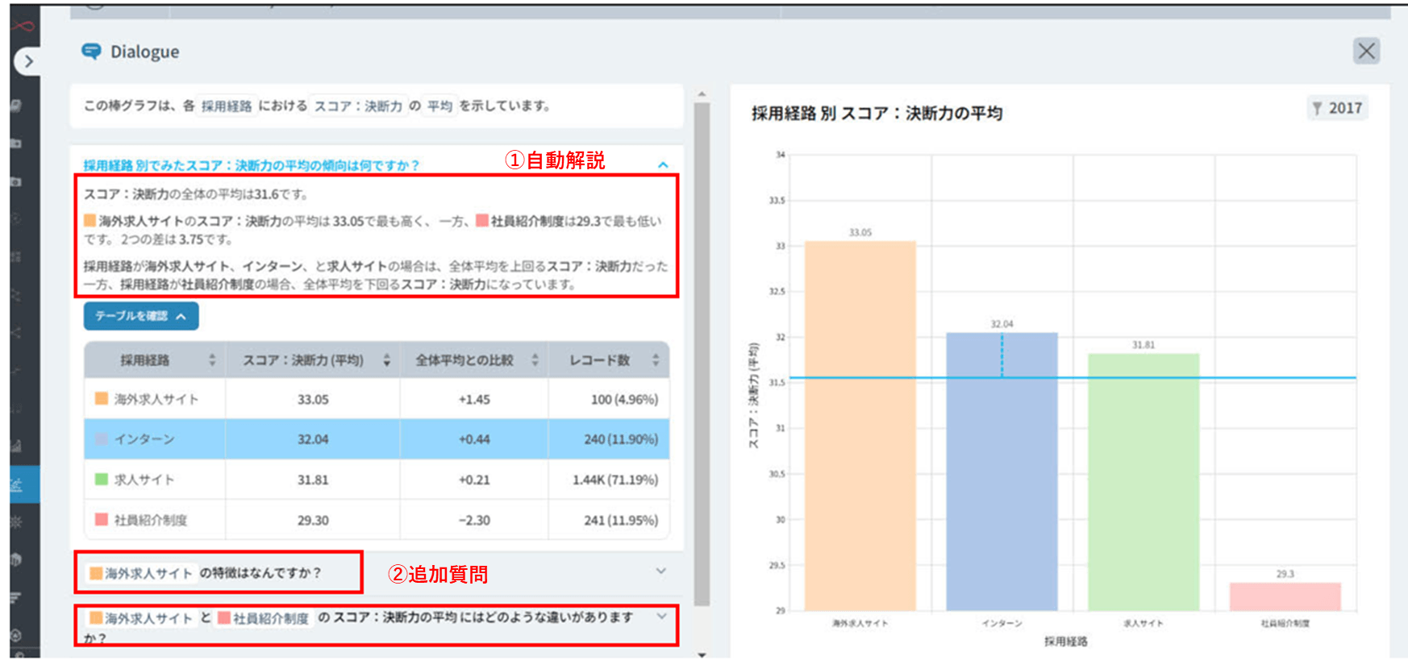Image resolution: width=1408 pixels, height=669 pixels.
Task: Sort table by レコード数 column
Action: click(x=656, y=360)
